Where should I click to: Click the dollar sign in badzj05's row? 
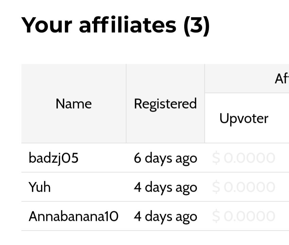(216, 158)
